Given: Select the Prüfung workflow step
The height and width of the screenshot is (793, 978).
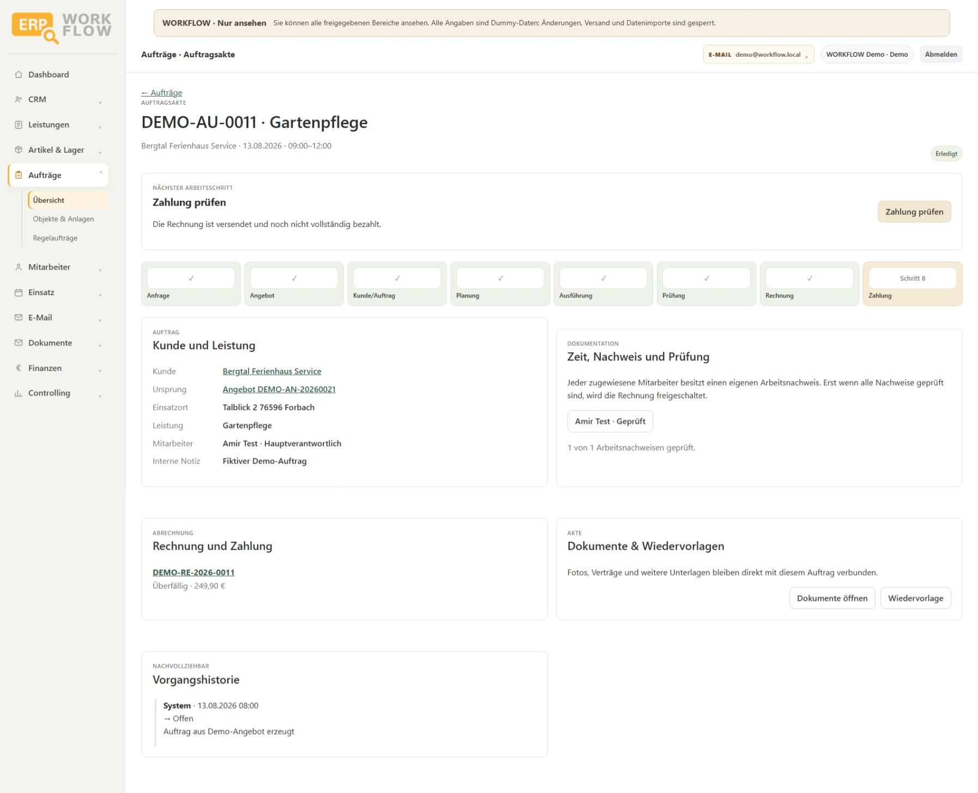Looking at the screenshot, I should tap(706, 284).
